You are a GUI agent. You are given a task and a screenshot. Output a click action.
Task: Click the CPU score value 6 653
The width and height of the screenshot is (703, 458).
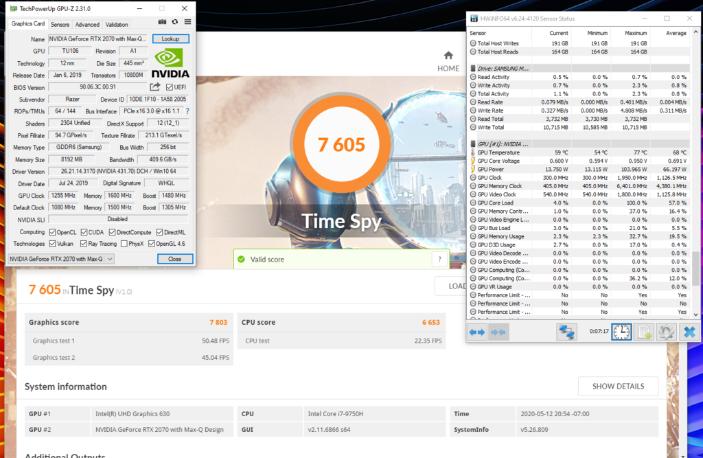click(431, 323)
